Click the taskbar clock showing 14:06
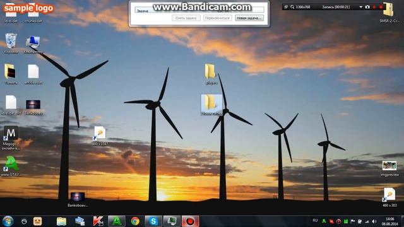The height and width of the screenshot is (227, 404). 389,221
